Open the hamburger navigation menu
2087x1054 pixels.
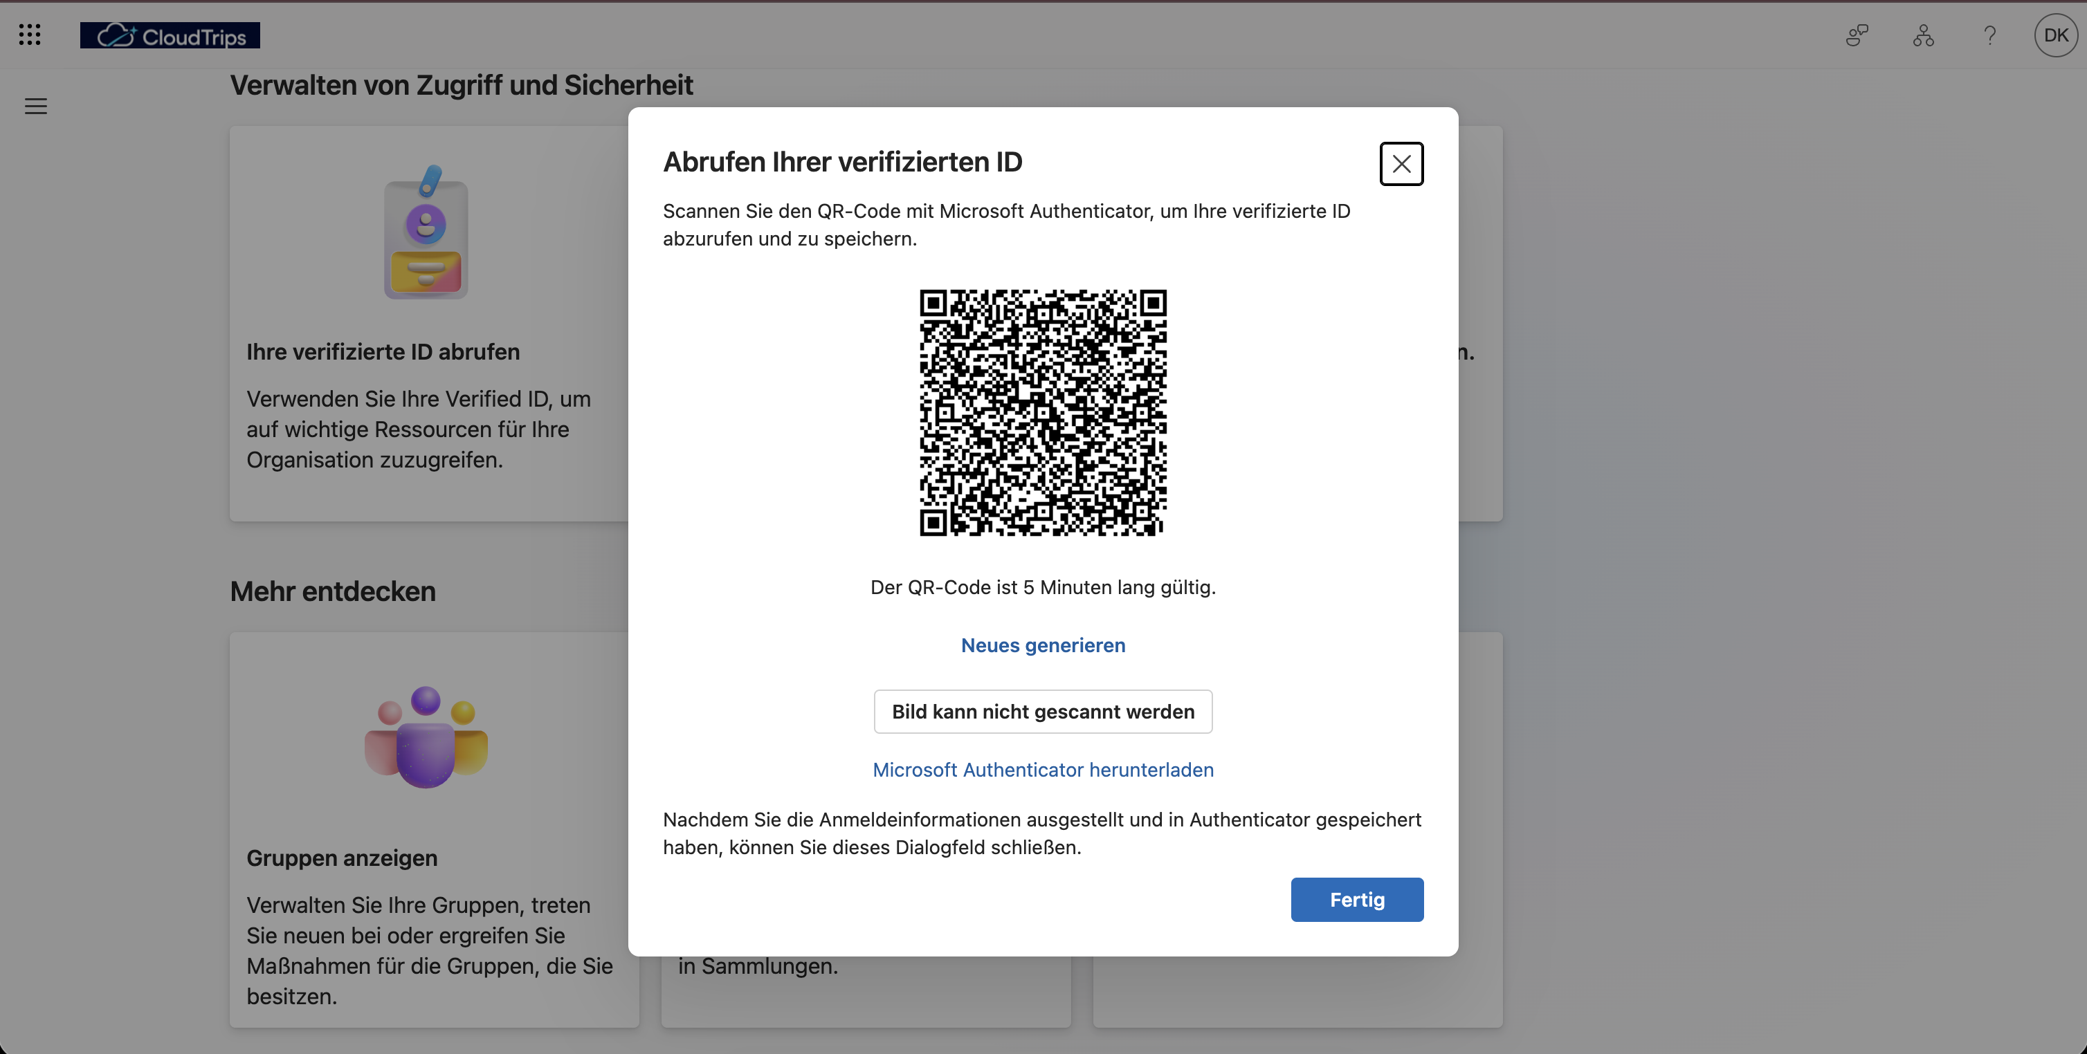tap(36, 106)
